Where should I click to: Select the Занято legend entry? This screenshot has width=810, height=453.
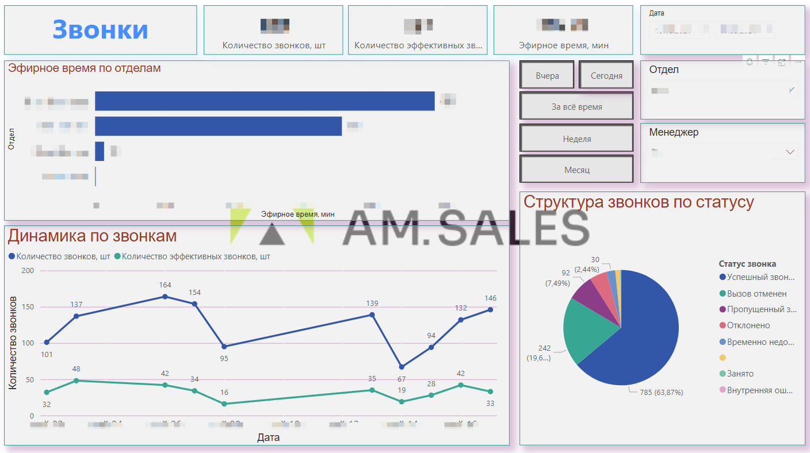pos(736,374)
